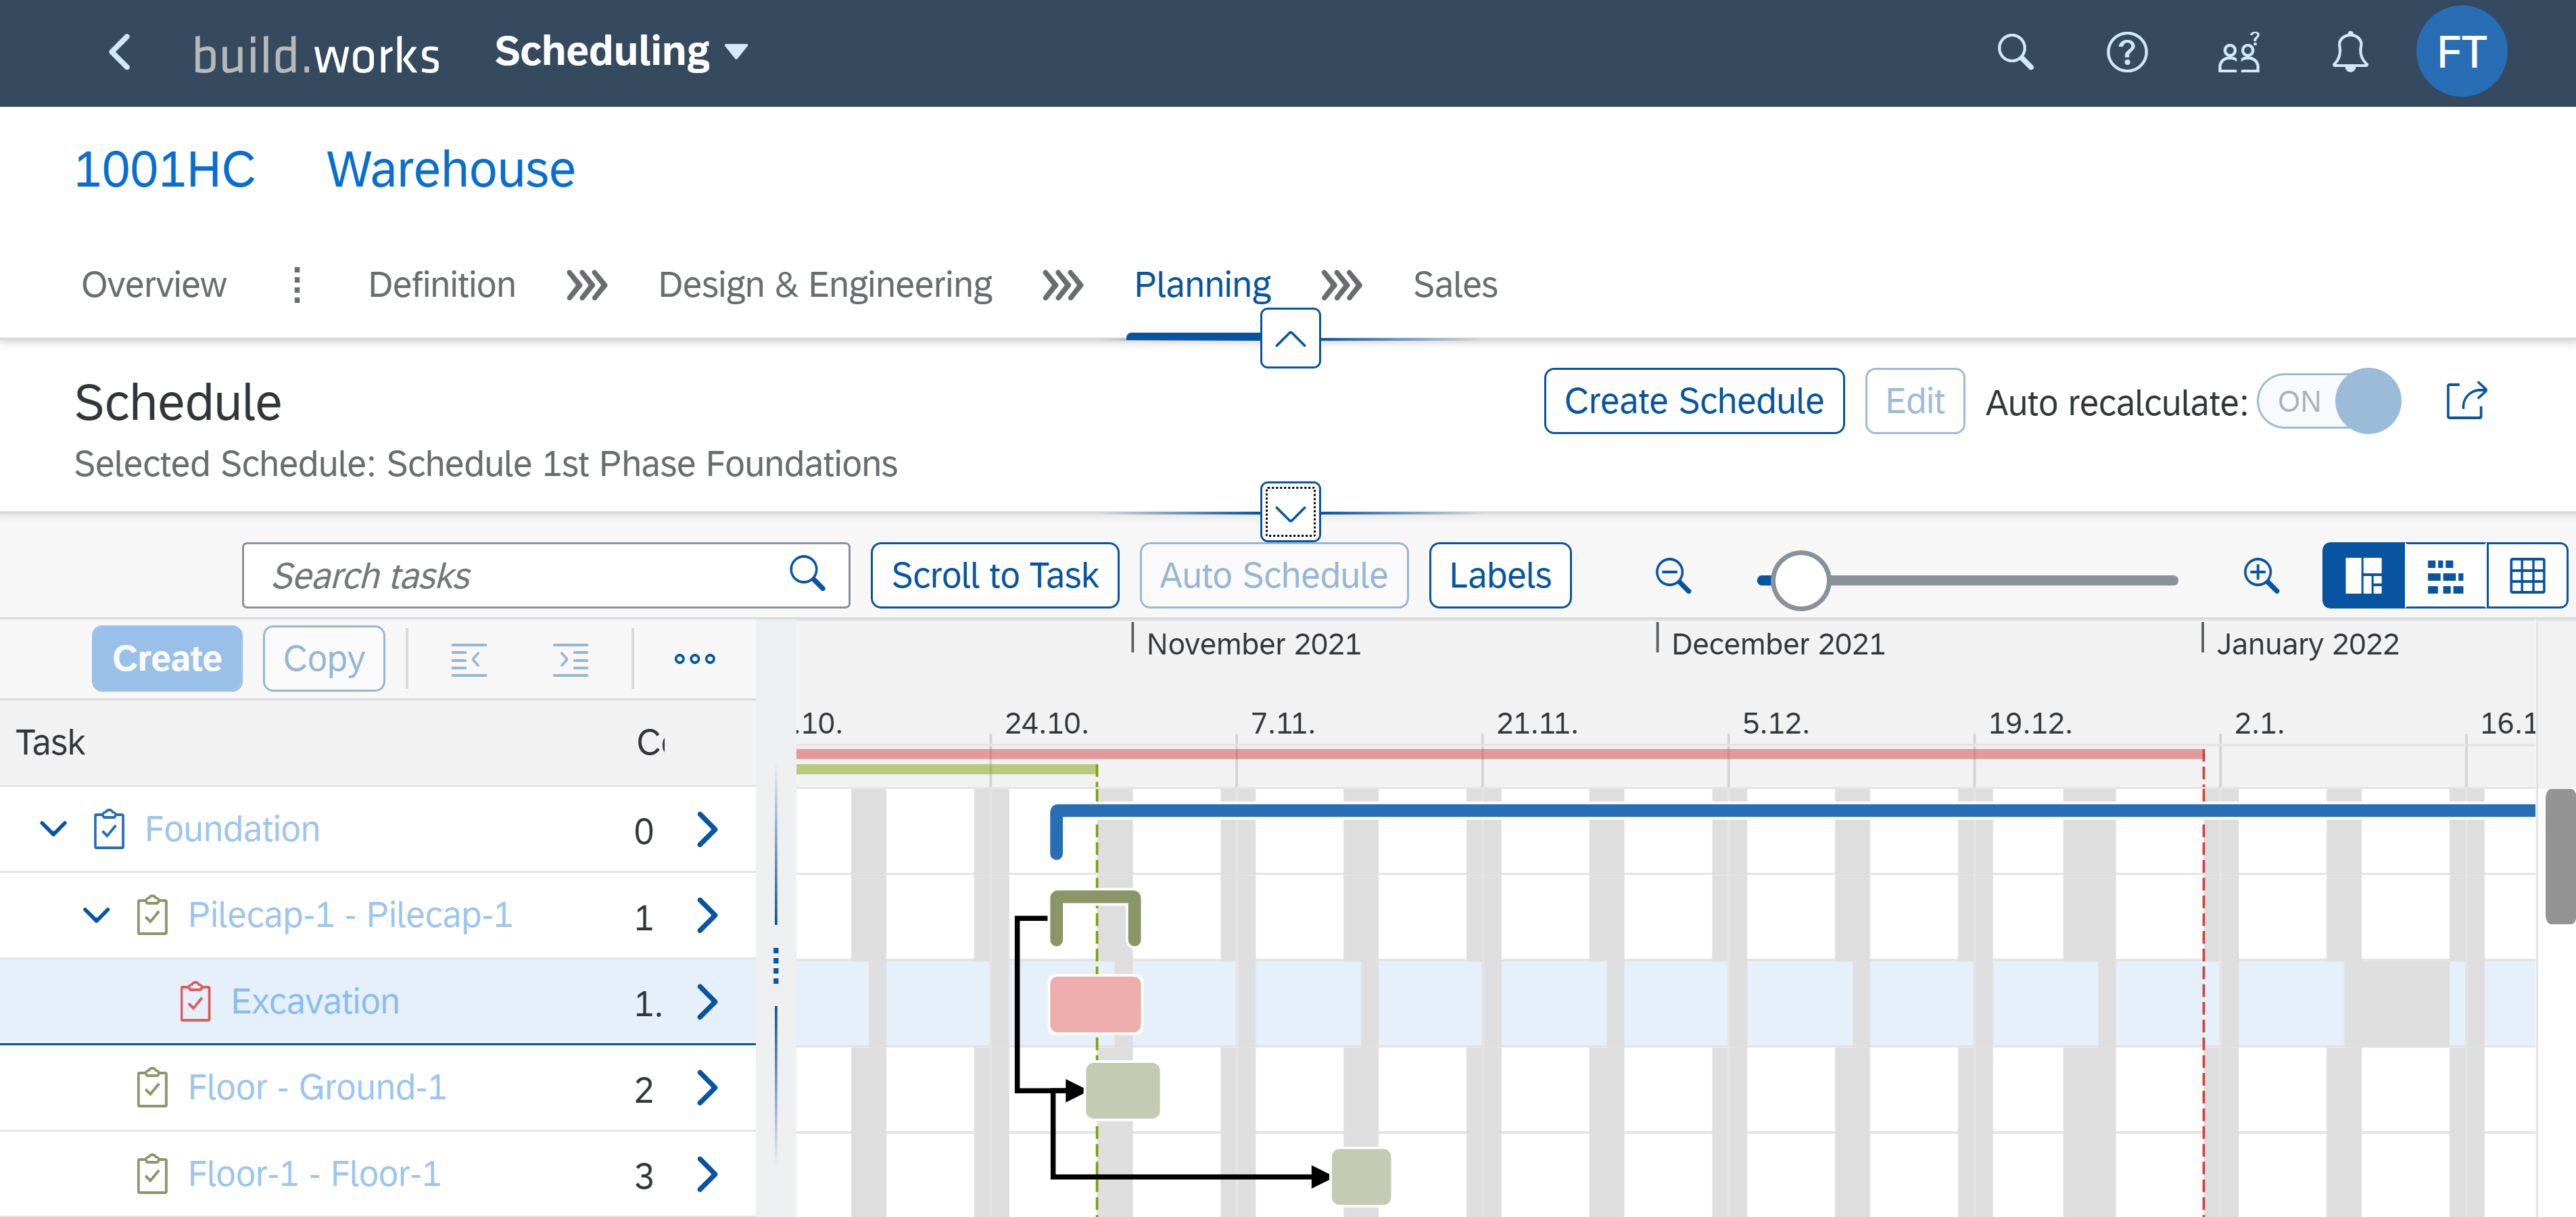The width and height of the screenshot is (2576, 1217).
Task: Open the FT user avatar
Action: [2461, 52]
